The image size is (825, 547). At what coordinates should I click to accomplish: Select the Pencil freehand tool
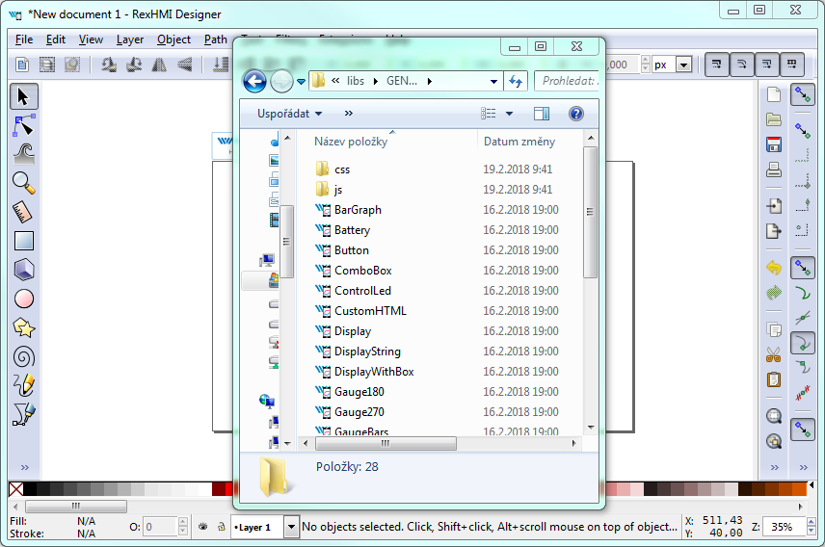click(x=24, y=385)
